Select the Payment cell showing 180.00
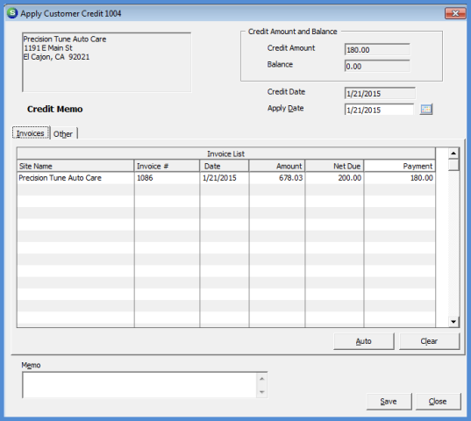Image resolution: width=471 pixels, height=421 pixels. (399, 178)
